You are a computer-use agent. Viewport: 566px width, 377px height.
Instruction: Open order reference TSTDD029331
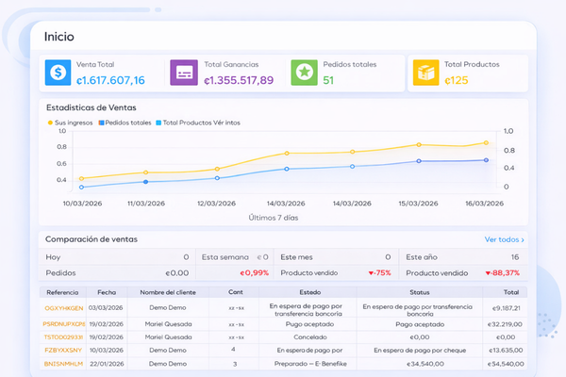click(63, 337)
